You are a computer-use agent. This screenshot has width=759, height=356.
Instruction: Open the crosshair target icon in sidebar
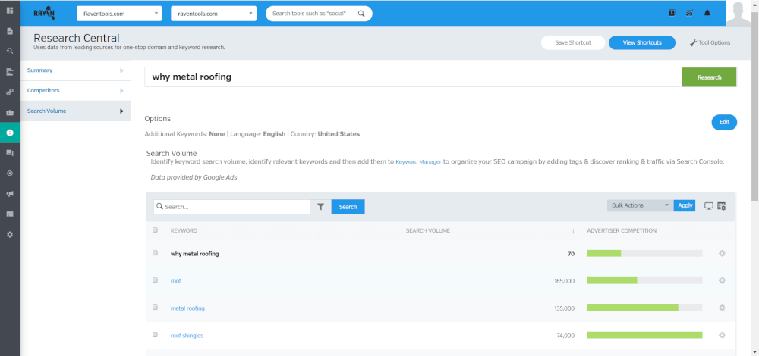click(x=10, y=173)
